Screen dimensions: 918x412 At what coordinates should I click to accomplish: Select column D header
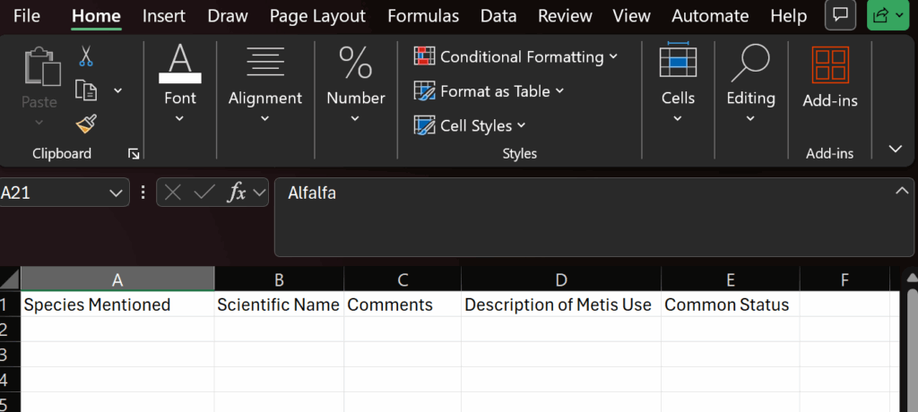[560, 280]
